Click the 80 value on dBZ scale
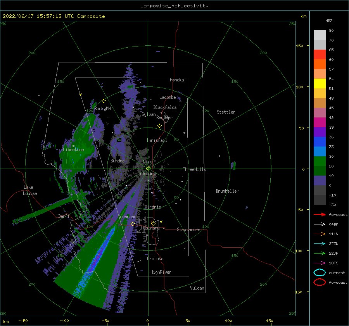 [331, 31]
